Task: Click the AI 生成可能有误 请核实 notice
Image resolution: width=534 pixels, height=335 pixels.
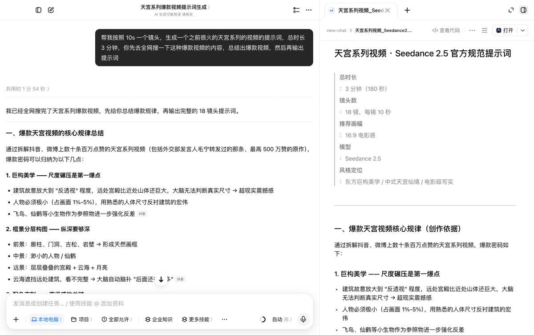Action: (174, 14)
